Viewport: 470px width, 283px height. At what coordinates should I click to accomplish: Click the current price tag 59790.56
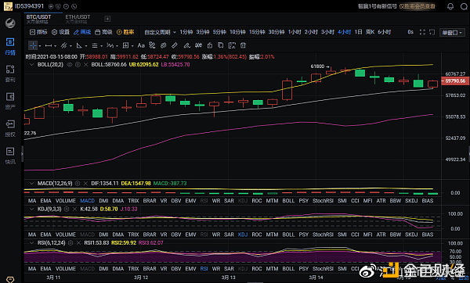455,81
